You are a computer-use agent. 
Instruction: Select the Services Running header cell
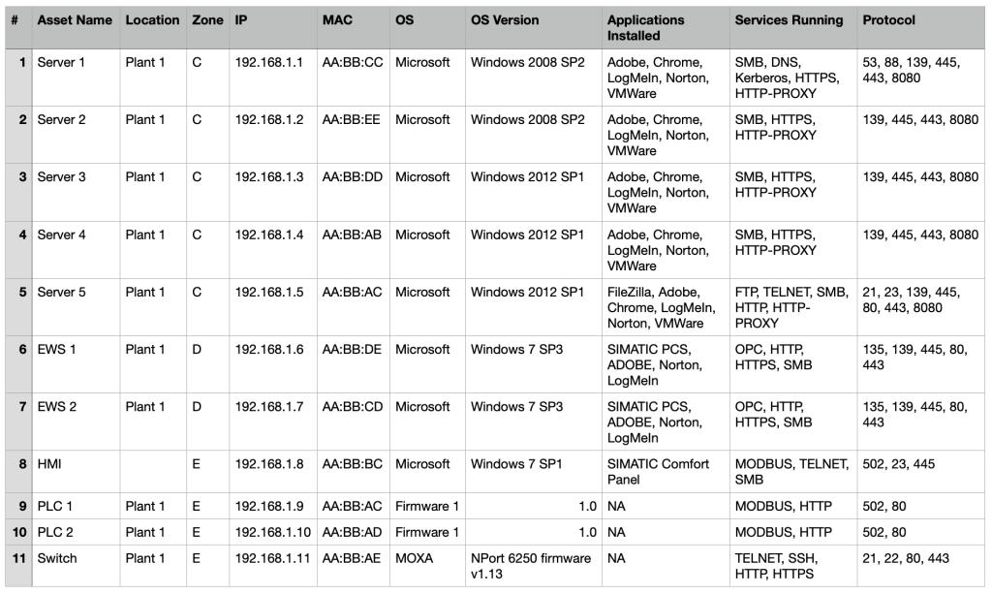pos(789,20)
